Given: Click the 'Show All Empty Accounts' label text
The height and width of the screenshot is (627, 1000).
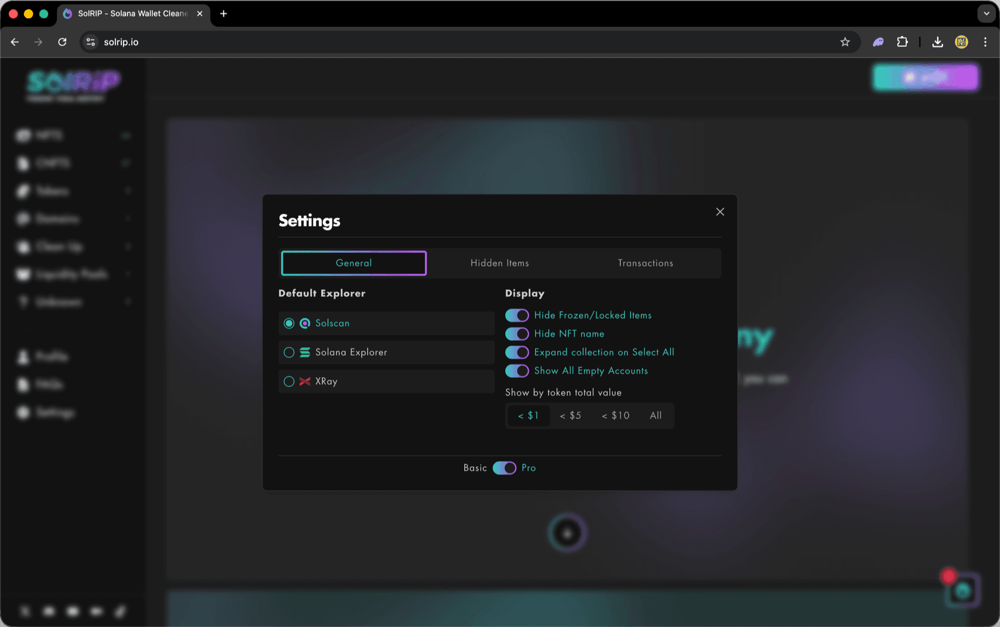Looking at the screenshot, I should pyautogui.click(x=591, y=371).
